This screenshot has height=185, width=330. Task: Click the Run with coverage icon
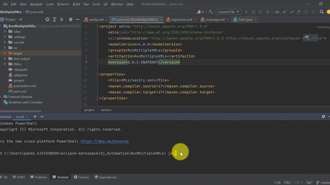[x=260, y=12]
